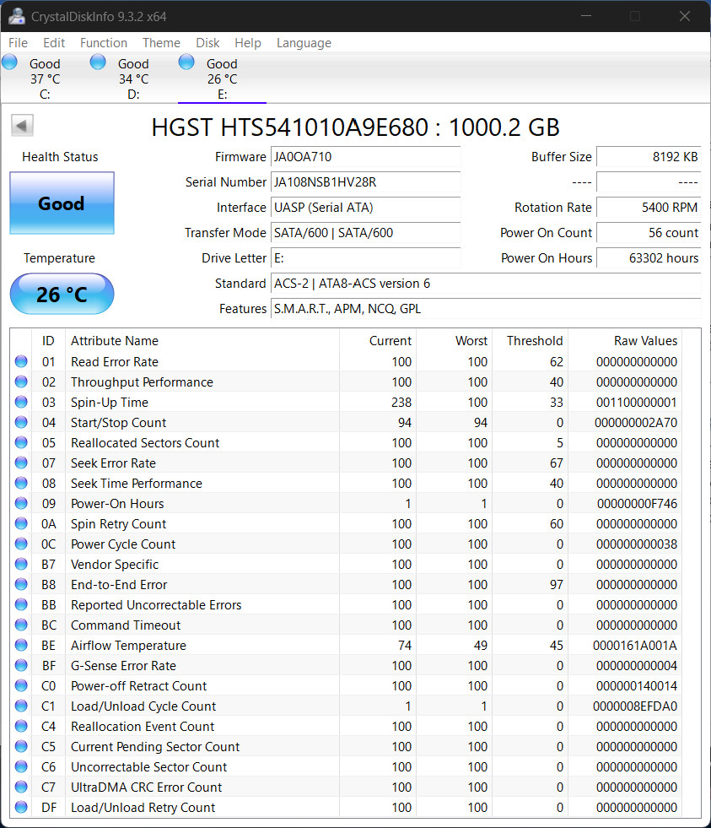Click raw value 0000161A001A
The height and width of the screenshot is (828, 711).
[634, 646]
